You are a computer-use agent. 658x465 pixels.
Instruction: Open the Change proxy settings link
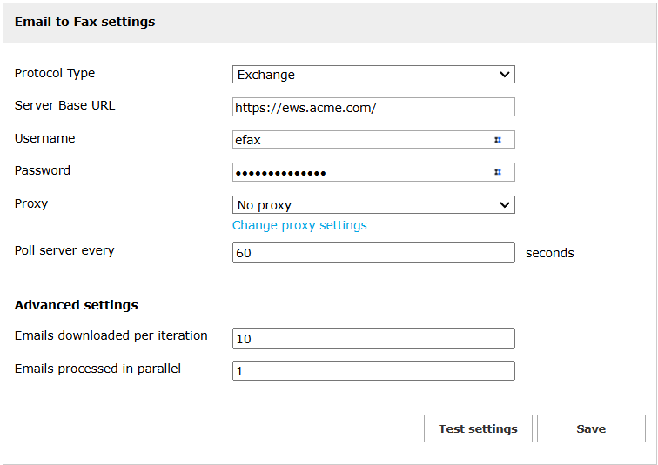coord(299,225)
